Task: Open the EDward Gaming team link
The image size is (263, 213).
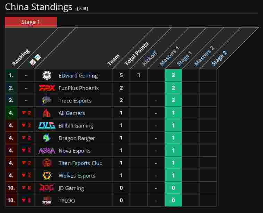Action: click(78, 76)
